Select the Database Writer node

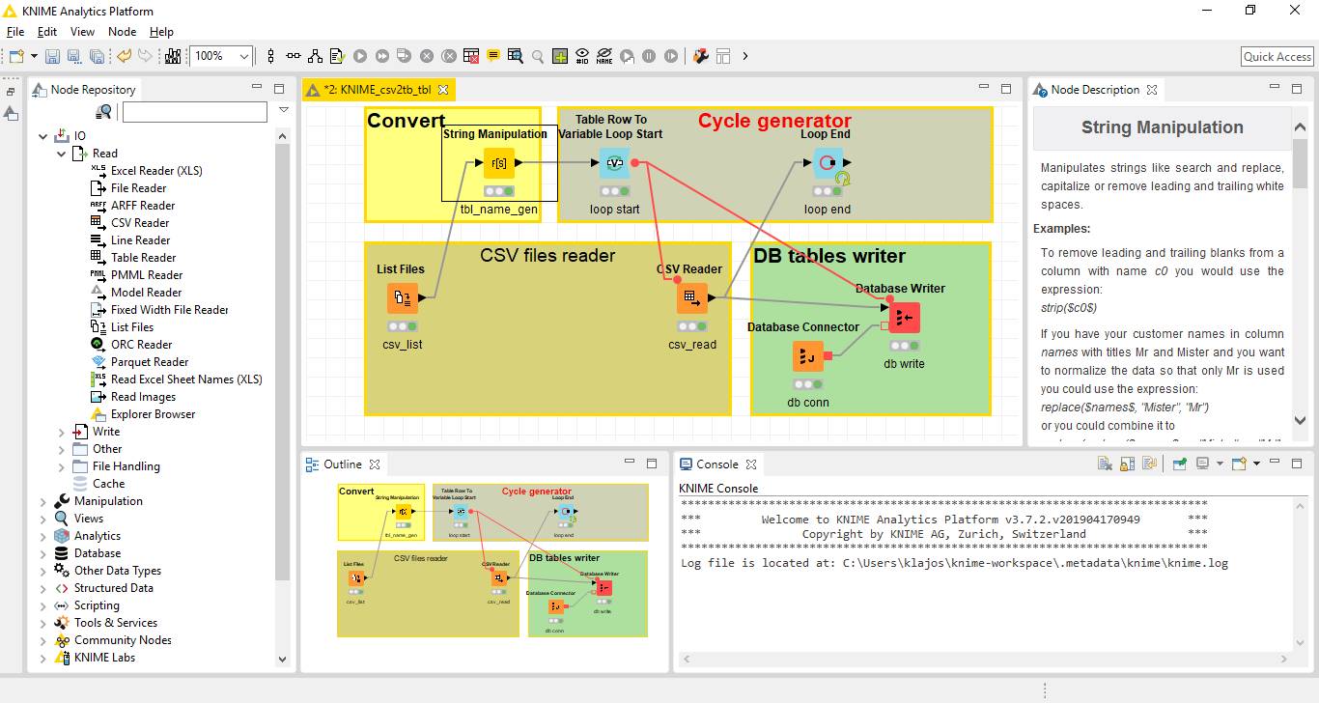coord(903,316)
